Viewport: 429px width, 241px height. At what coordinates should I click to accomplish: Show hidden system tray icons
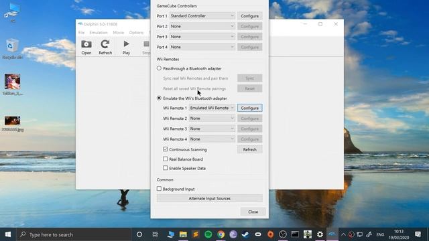tap(343, 234)
